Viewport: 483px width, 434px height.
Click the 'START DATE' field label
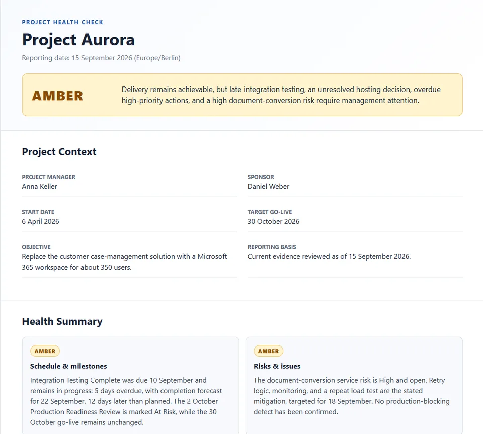(38, 212)
